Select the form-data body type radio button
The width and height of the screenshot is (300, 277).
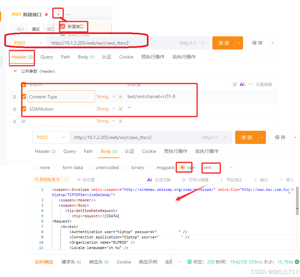[58, 167]
